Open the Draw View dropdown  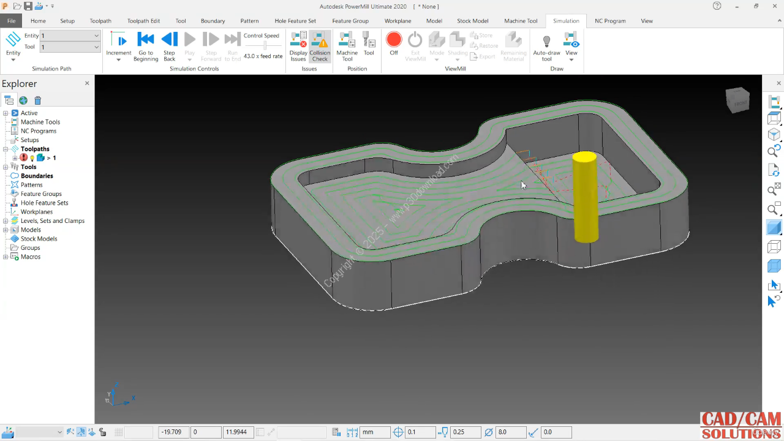[571, 47]
